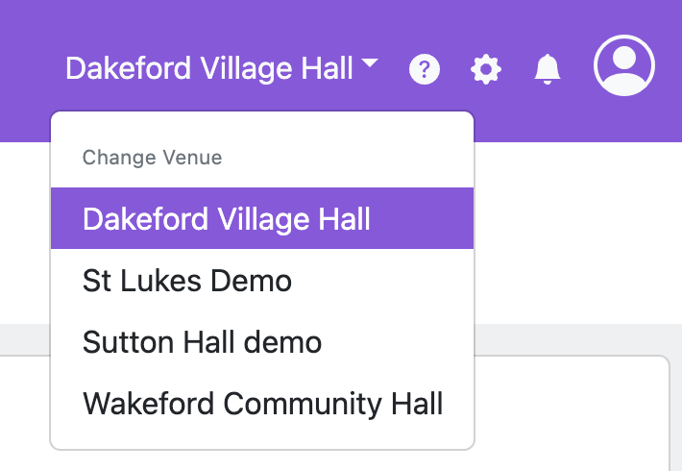682x471 pixels.
Task: Click the venue name in the purple header
Action: tap(209, 69)
